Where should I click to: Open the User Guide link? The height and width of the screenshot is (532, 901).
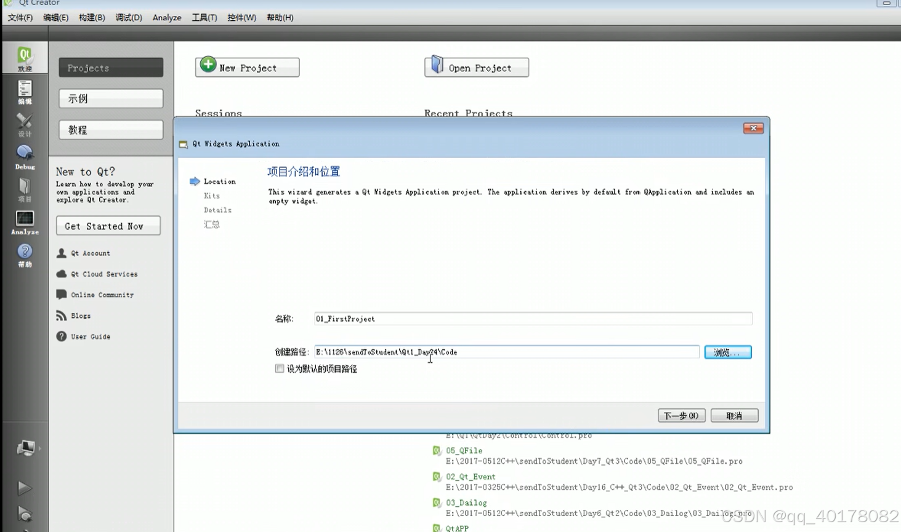pyautogui.click(x=91, y=337)
